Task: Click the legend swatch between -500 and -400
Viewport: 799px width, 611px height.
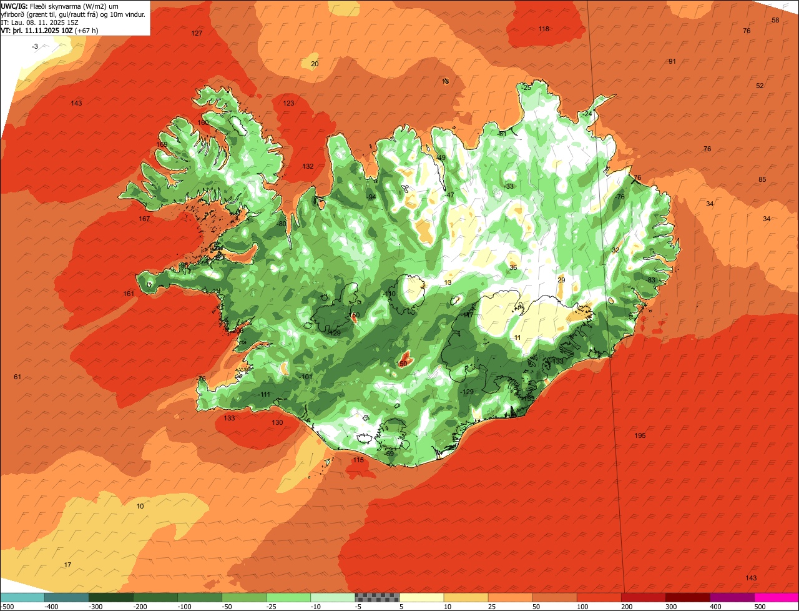Action: click(x=22, y=597)
